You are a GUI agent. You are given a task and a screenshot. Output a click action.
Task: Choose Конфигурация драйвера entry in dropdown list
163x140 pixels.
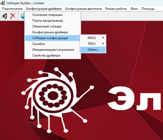(53, 32)
